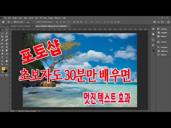Open the Auto-Select Layer dropdown

click(29, 22)
